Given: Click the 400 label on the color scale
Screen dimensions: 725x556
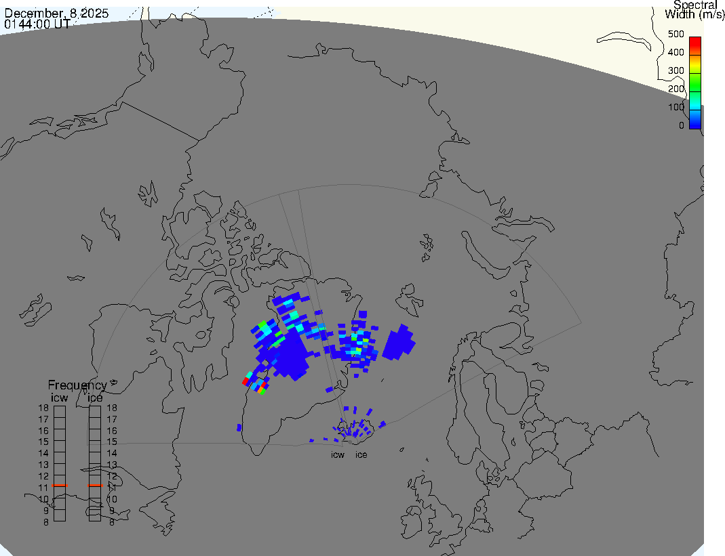Looking at the screenshot, I should (x=676, y=52).
